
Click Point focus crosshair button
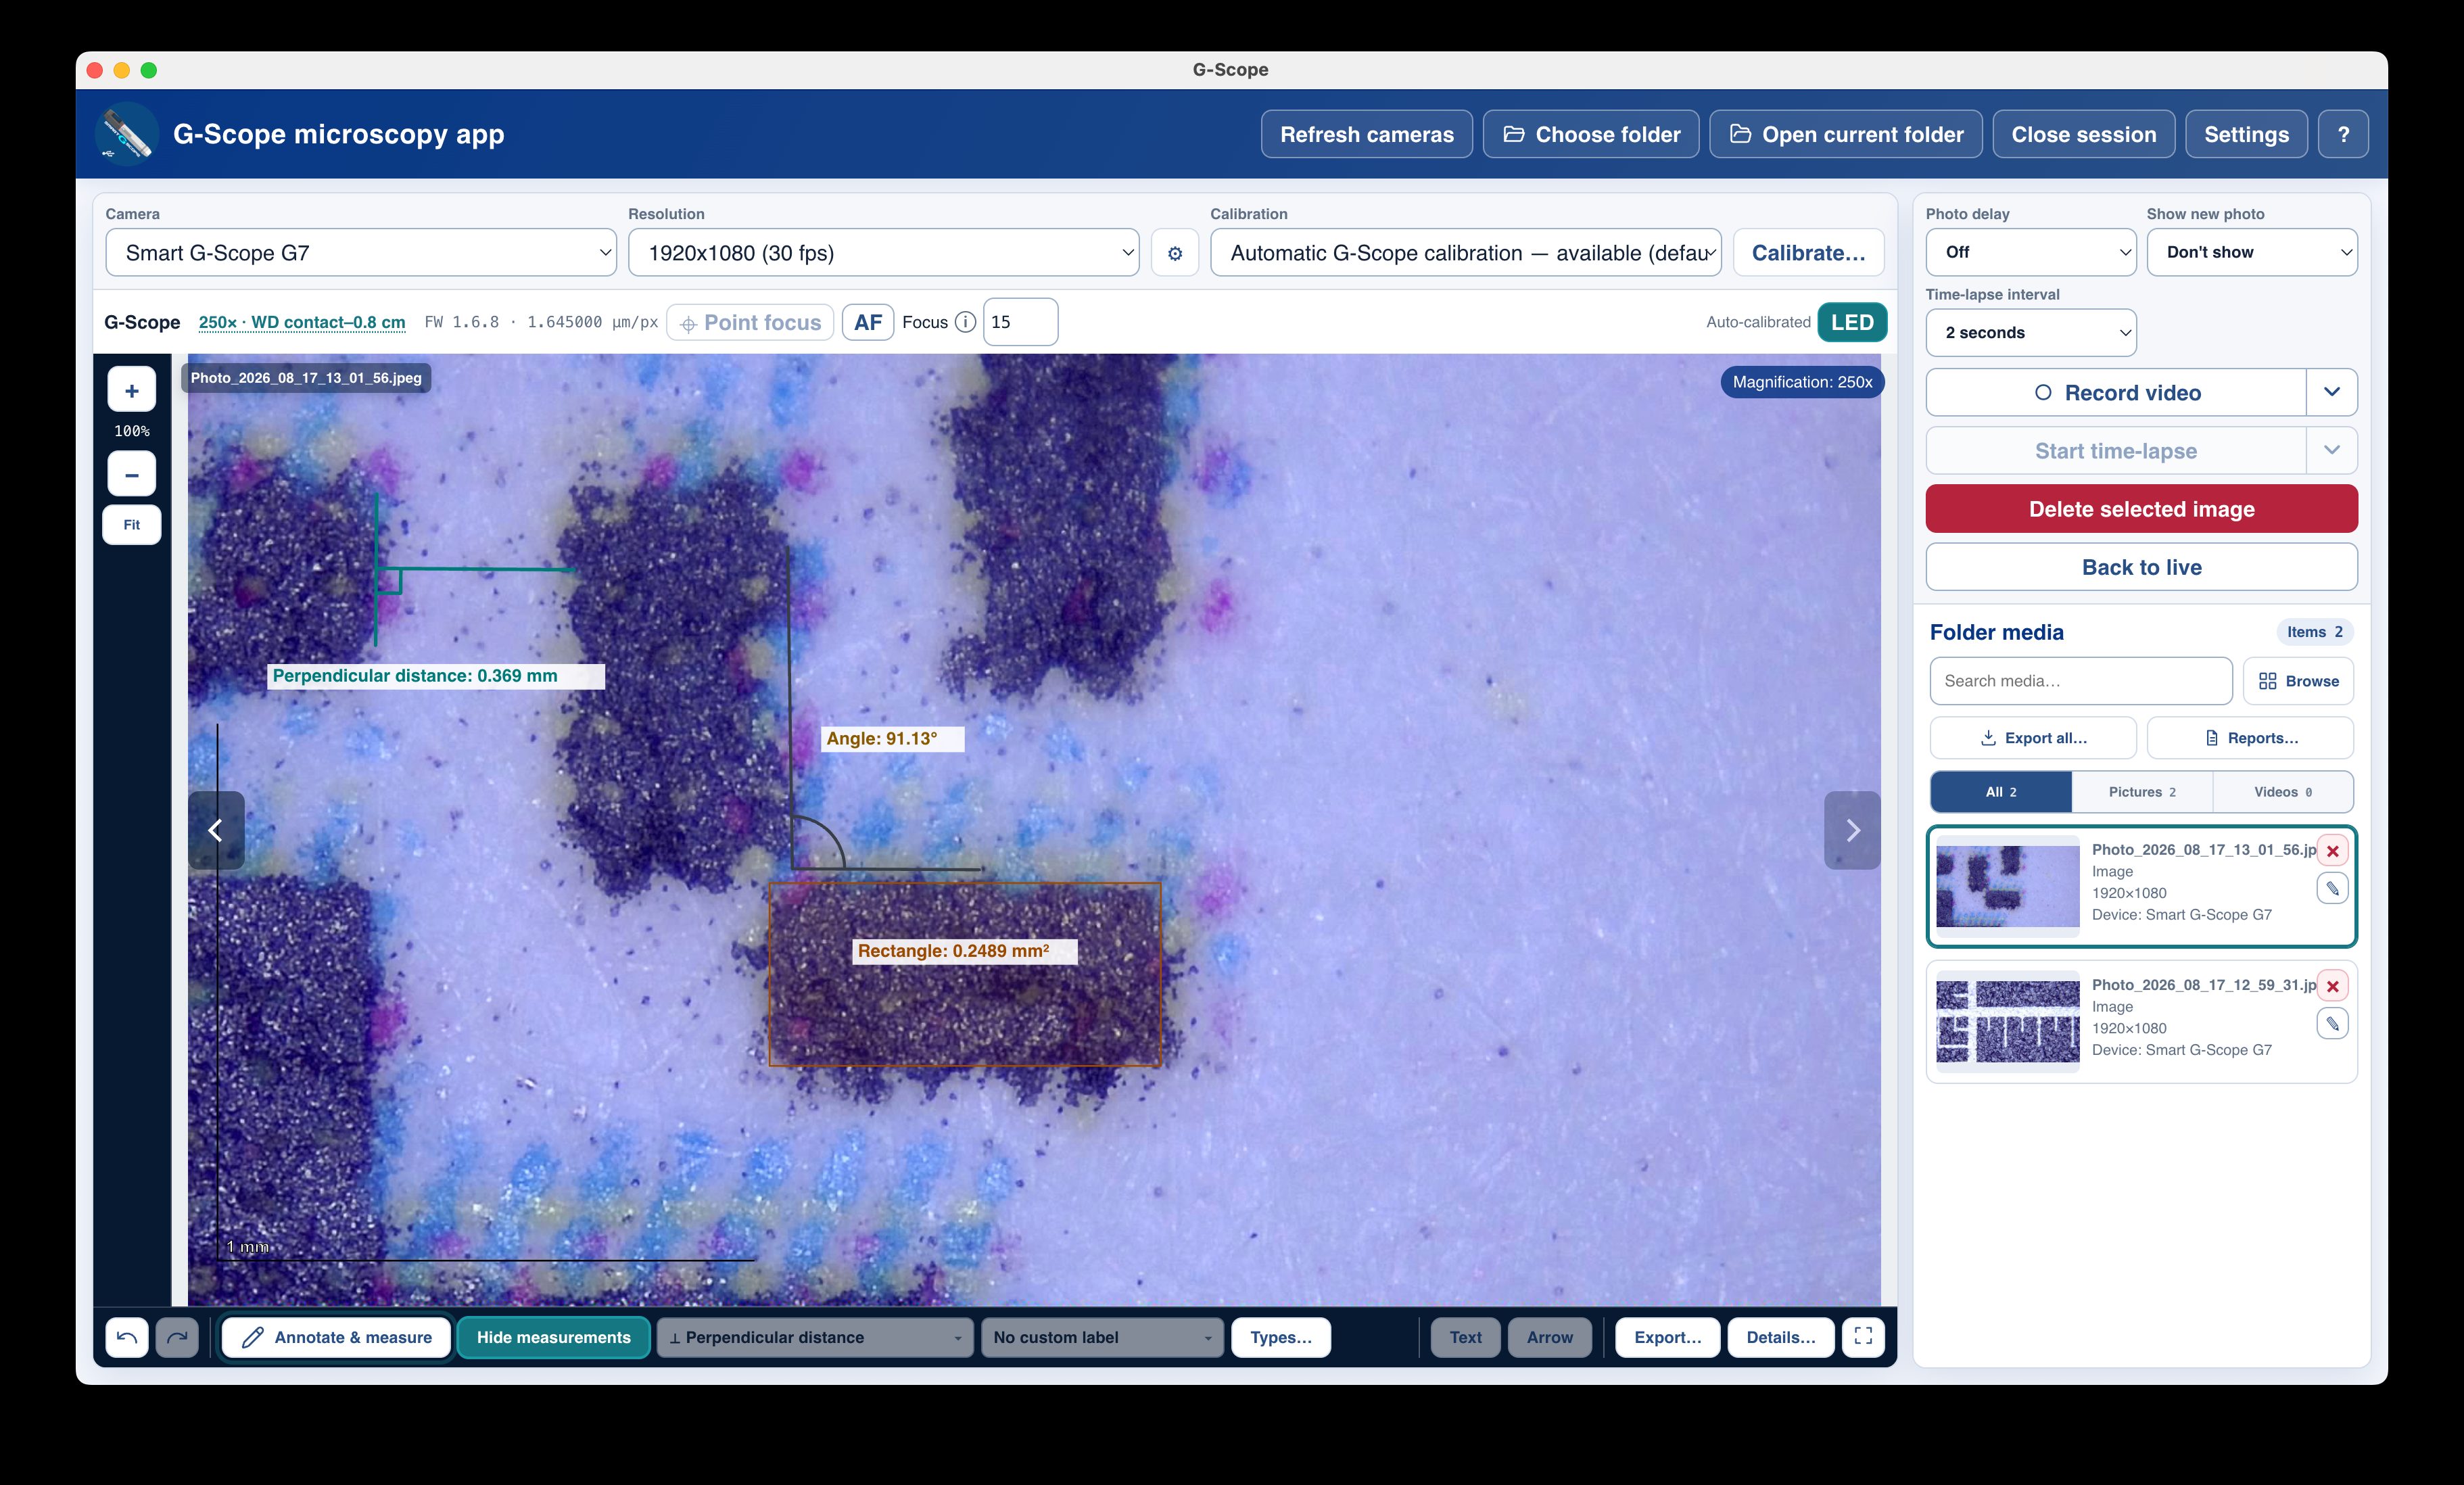[x=750, y=322]
